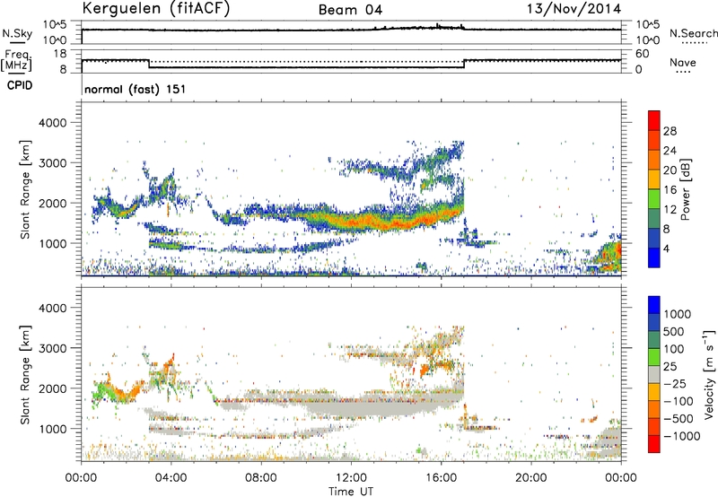Select the text 'normal (fast) 151'
The width and height of the screenshot is (718, 497).
[x=136, y=89]
